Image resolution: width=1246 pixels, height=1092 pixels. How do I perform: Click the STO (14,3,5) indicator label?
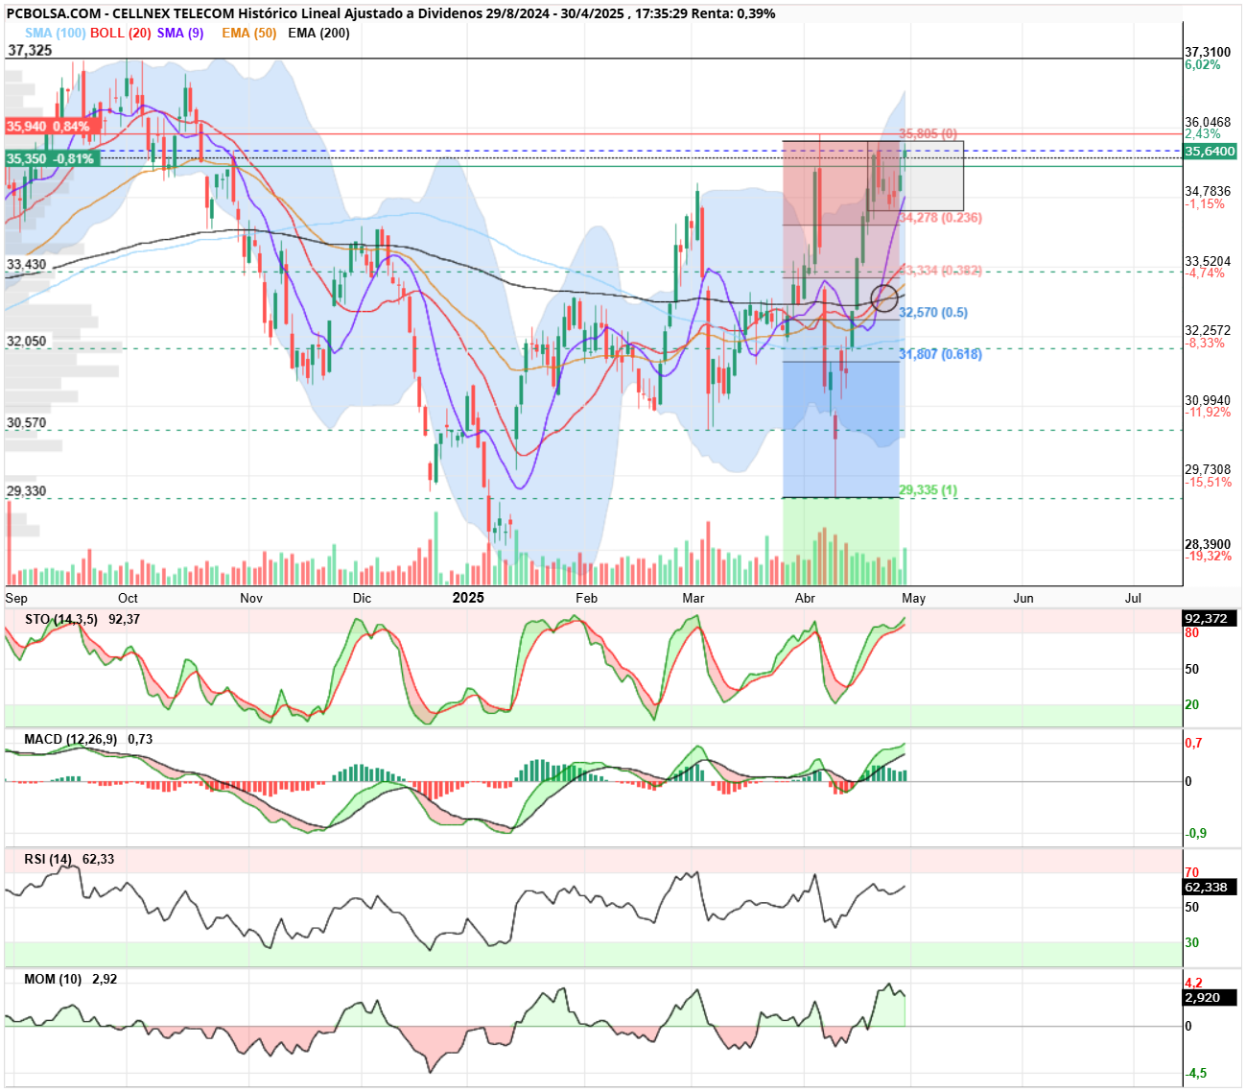[x=61, y=619]
